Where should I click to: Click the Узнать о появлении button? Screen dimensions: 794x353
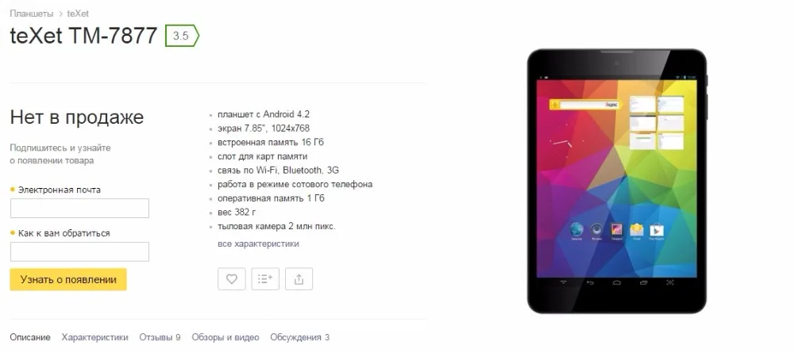[67, 279]
